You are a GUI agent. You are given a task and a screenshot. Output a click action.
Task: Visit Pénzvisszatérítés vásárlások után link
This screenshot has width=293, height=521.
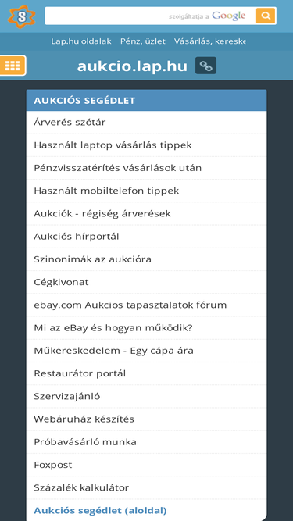click(x=118, y=168)
